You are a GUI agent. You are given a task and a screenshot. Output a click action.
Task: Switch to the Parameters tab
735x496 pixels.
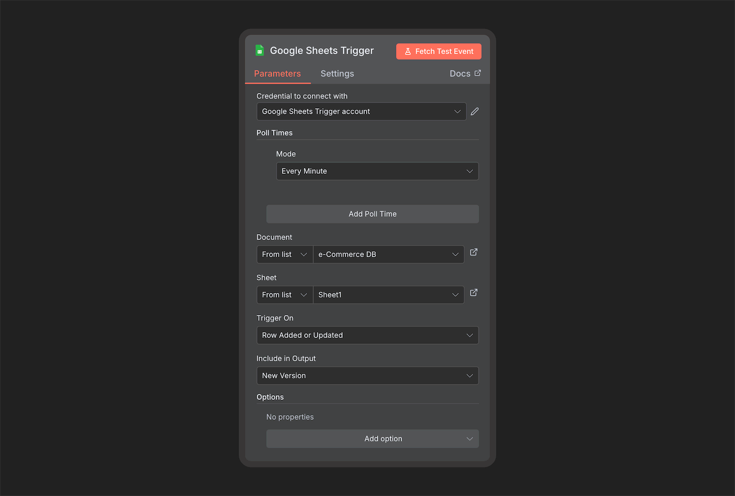[277, 73]
